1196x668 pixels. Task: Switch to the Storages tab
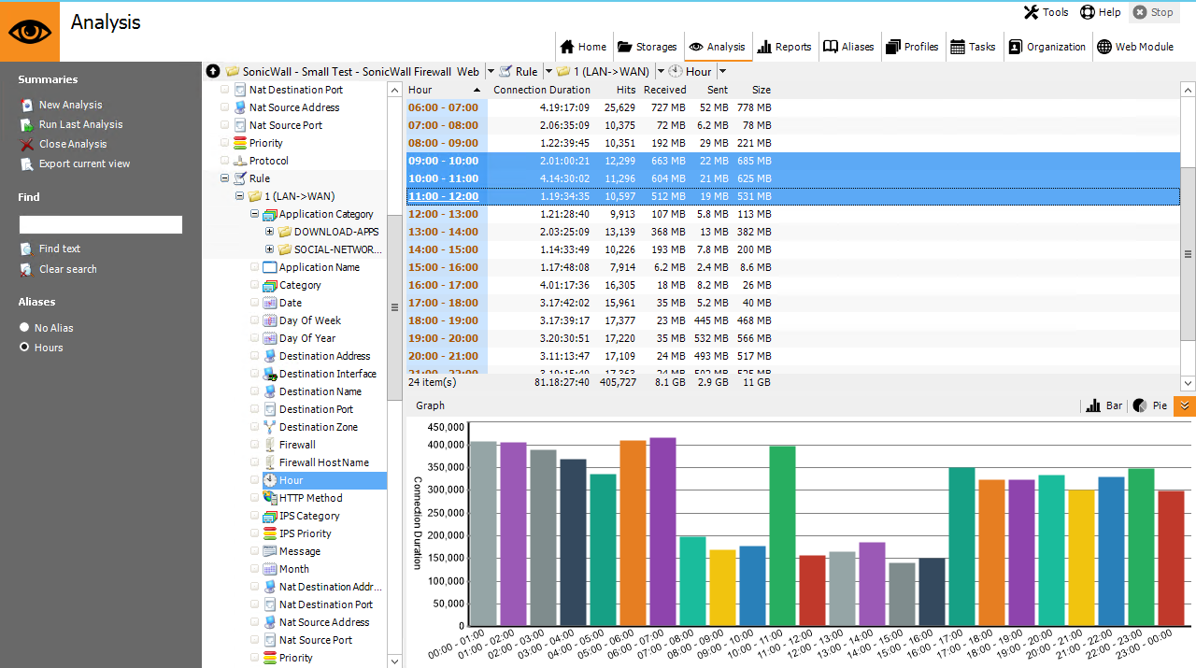click(647, 47)
